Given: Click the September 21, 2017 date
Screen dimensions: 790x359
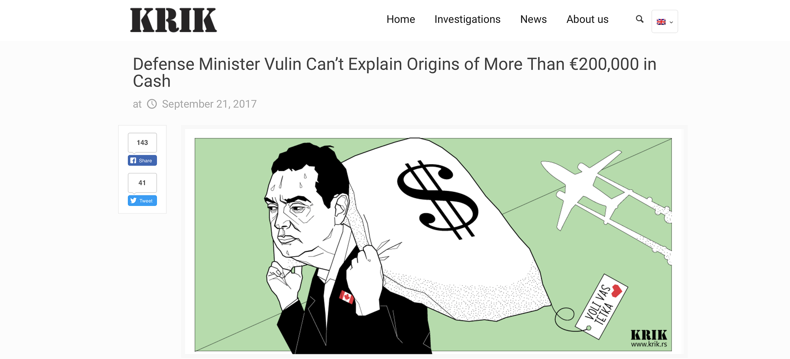Looking at the screenshot, I should [209, 104].
